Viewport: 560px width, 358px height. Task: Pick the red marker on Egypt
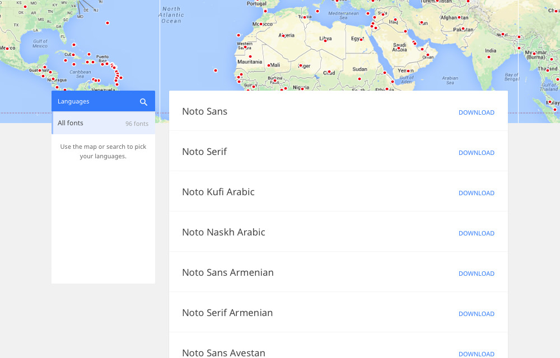361,40
